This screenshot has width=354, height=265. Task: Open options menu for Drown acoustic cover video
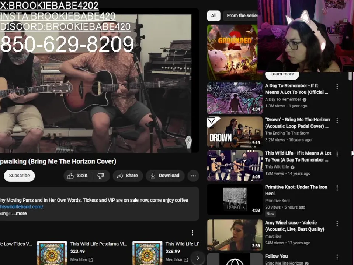337,120
